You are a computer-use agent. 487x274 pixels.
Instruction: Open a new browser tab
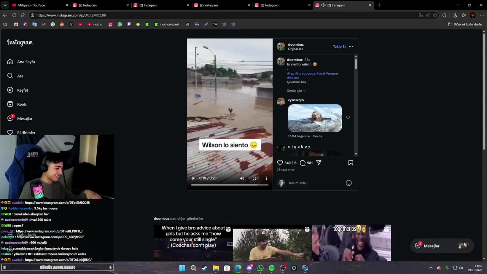click(x=379, y=5)
